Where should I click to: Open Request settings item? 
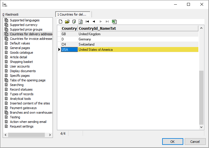pos(22,126)
